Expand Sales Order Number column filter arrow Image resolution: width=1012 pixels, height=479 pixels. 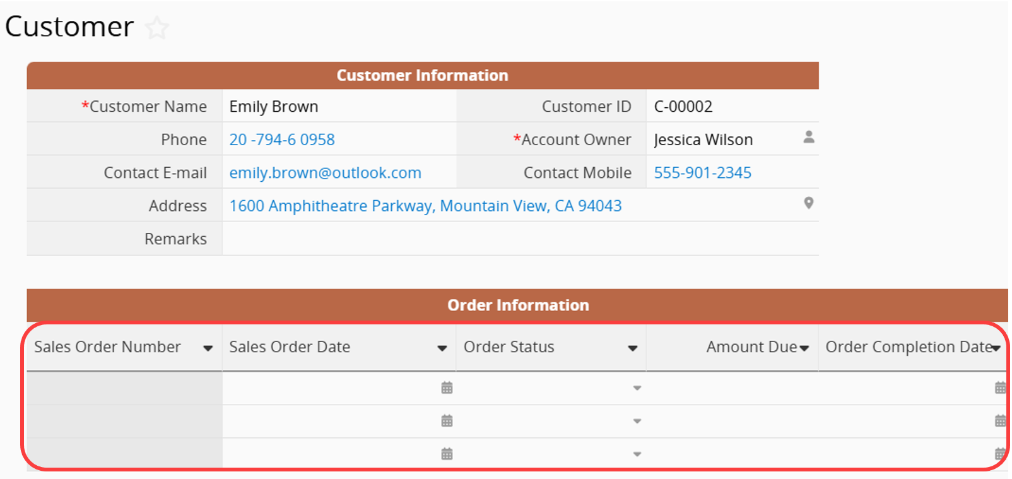(208, 348)
